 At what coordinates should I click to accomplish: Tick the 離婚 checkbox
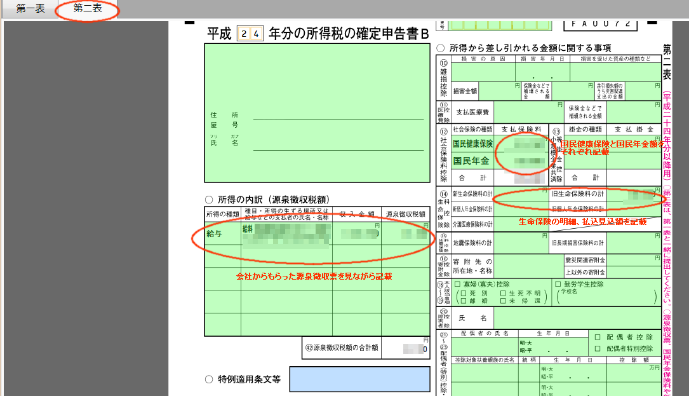click(463, 301)
